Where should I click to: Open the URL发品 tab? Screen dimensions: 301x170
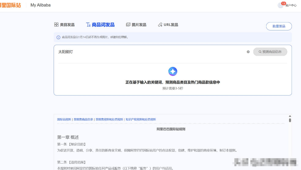[168, 25]
